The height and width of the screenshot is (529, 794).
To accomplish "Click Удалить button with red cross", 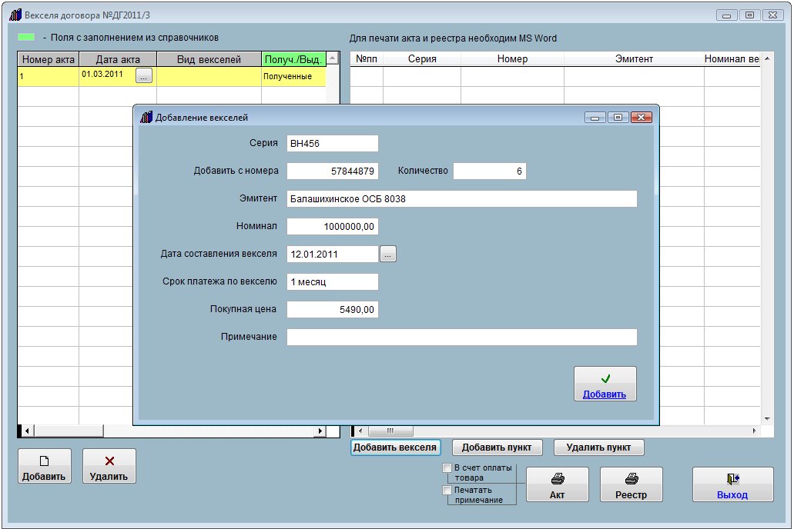I will click(109, 467).
